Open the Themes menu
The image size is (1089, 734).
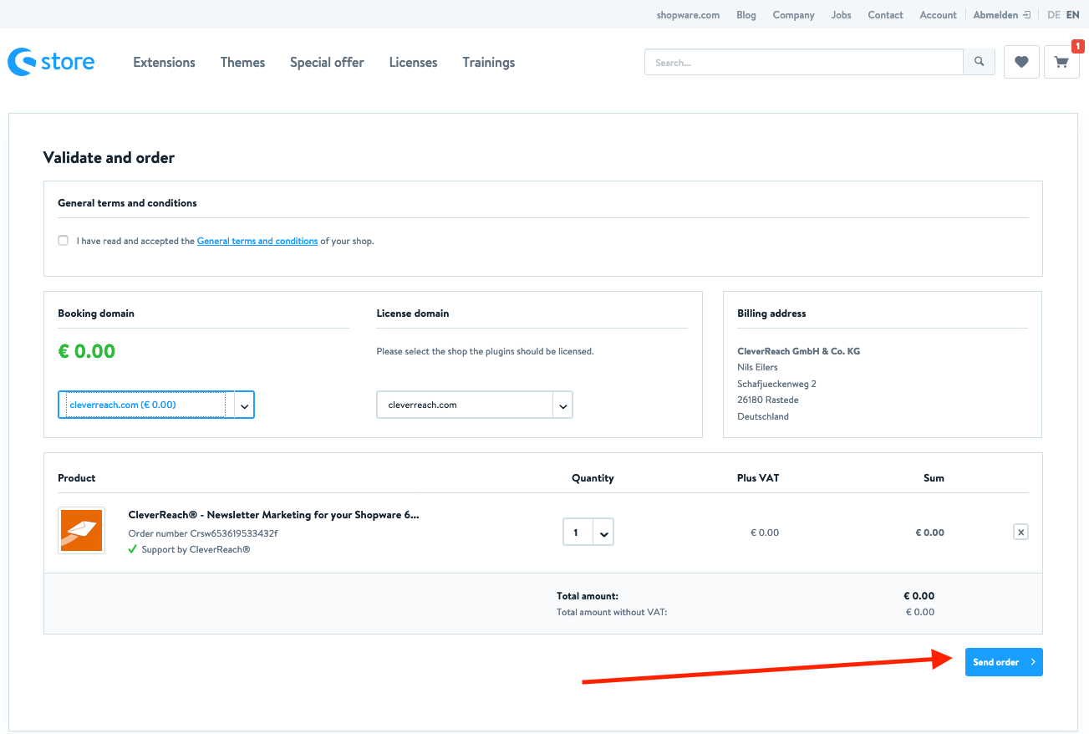(242, 63)
